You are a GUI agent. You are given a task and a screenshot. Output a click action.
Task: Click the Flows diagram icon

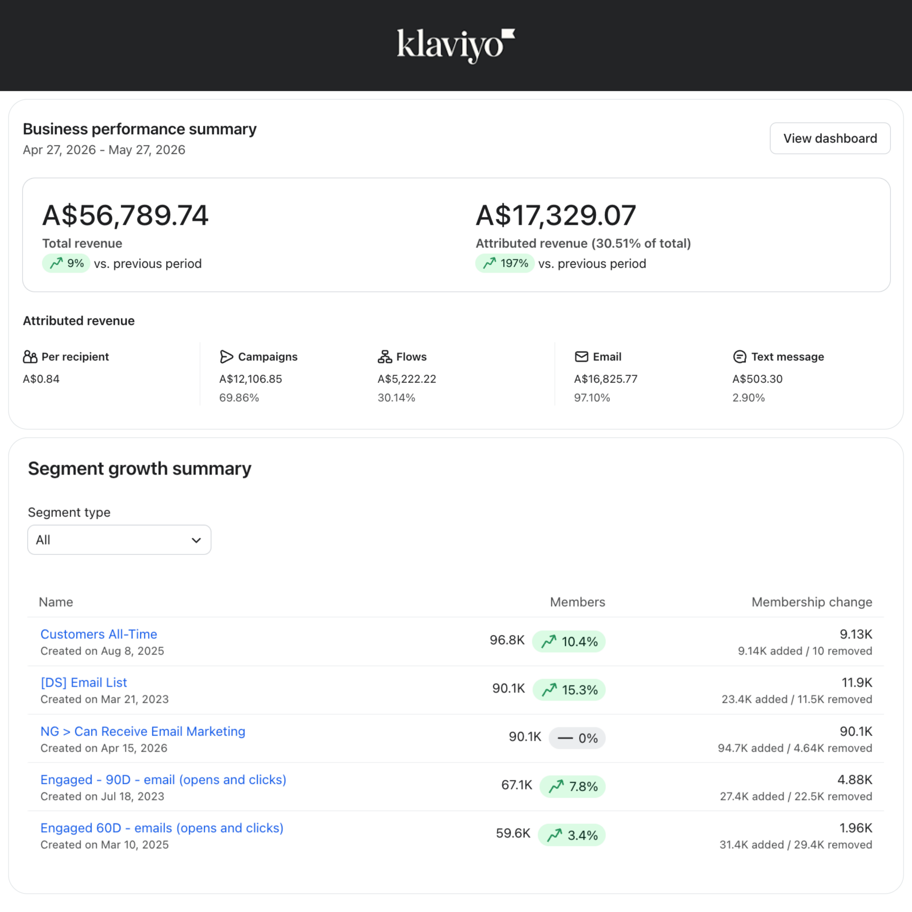coord(385,357)
